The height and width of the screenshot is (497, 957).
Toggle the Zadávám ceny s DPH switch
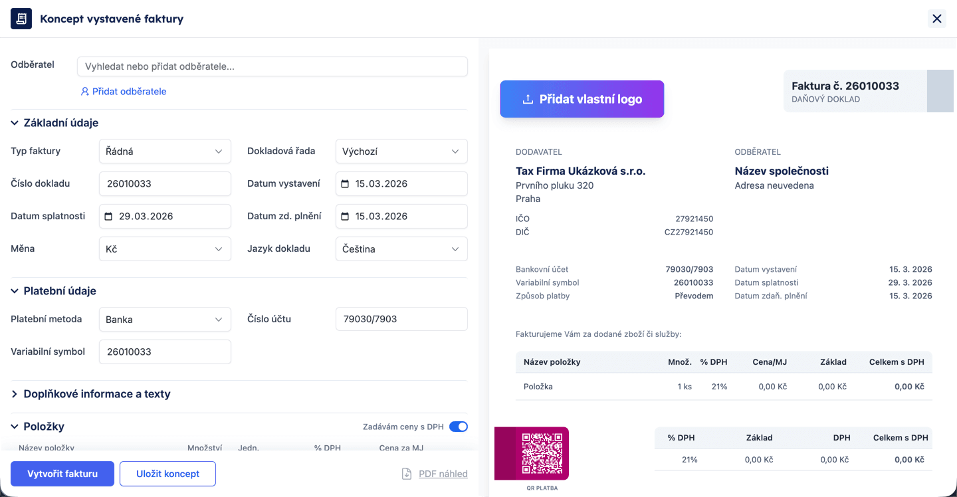[458, 427]
